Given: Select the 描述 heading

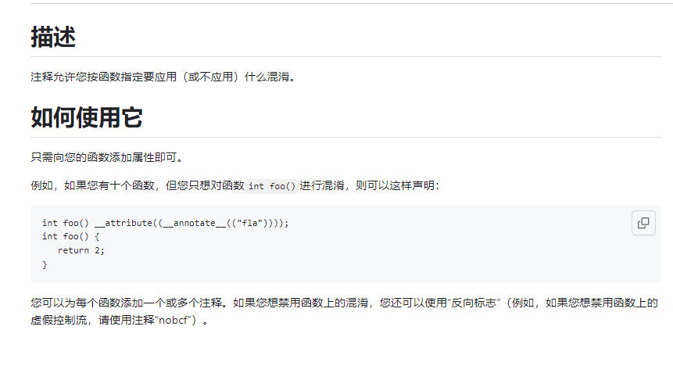Looking at the screenshot, I should (x=53, y=37).
